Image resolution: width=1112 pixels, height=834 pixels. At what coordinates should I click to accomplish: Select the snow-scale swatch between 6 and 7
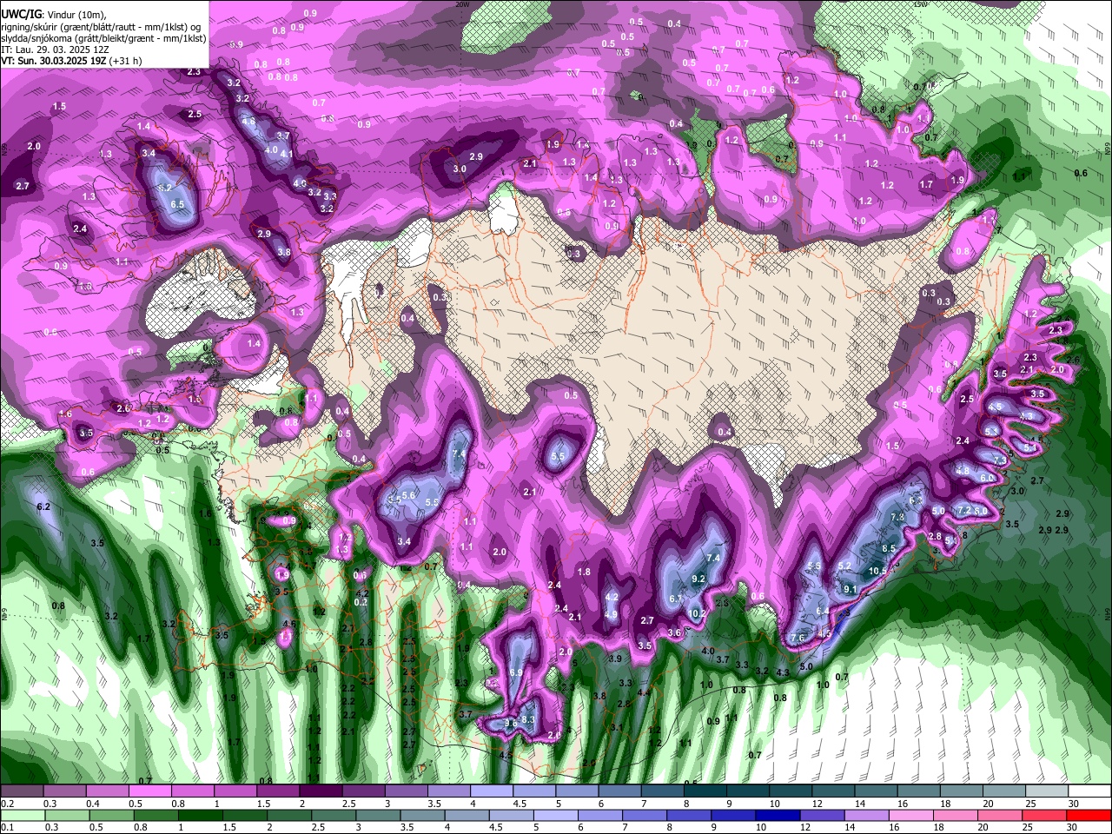point(619,791)
